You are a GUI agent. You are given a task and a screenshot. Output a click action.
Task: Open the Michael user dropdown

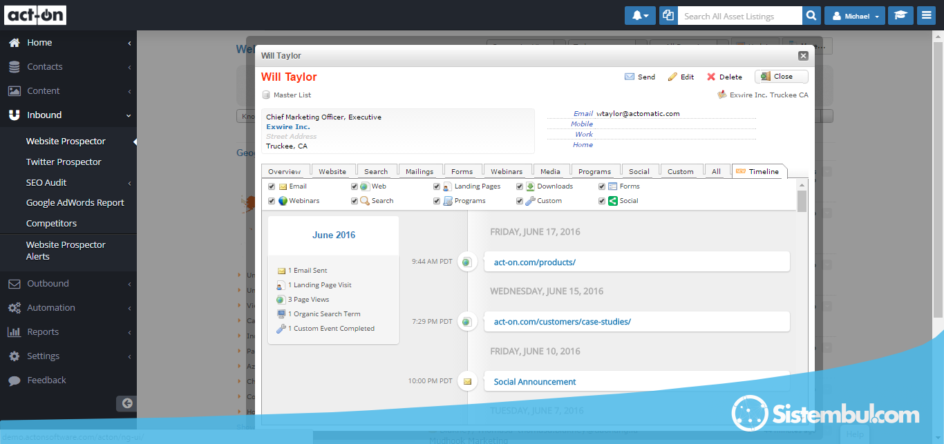[855, 16]
